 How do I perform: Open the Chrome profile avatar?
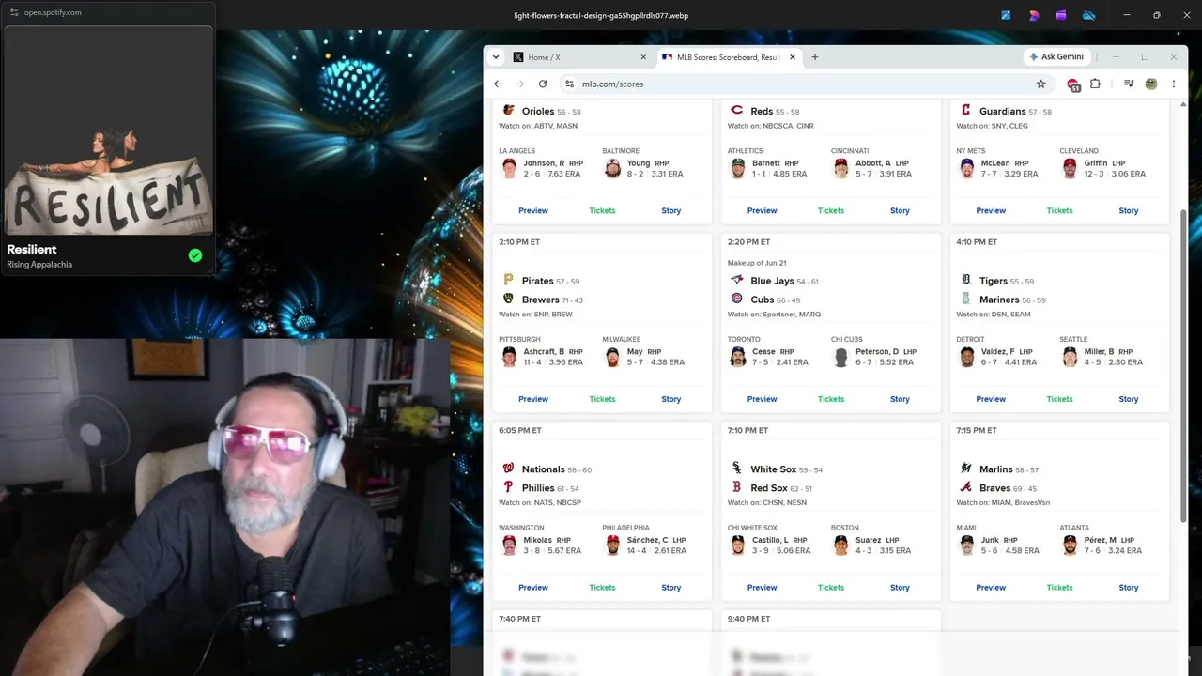1151,84
